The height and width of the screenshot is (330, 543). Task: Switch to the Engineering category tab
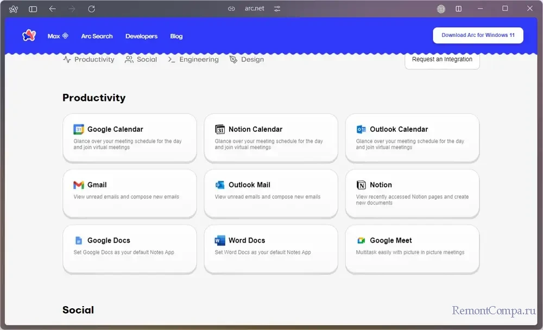193,60
